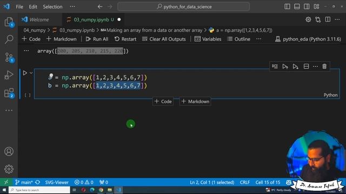Delete the current notebook cell
The width and height of the screenshot is (346, 194).
324,66
